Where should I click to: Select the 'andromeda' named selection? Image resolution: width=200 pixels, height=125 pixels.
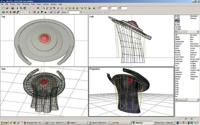point(179,42)
